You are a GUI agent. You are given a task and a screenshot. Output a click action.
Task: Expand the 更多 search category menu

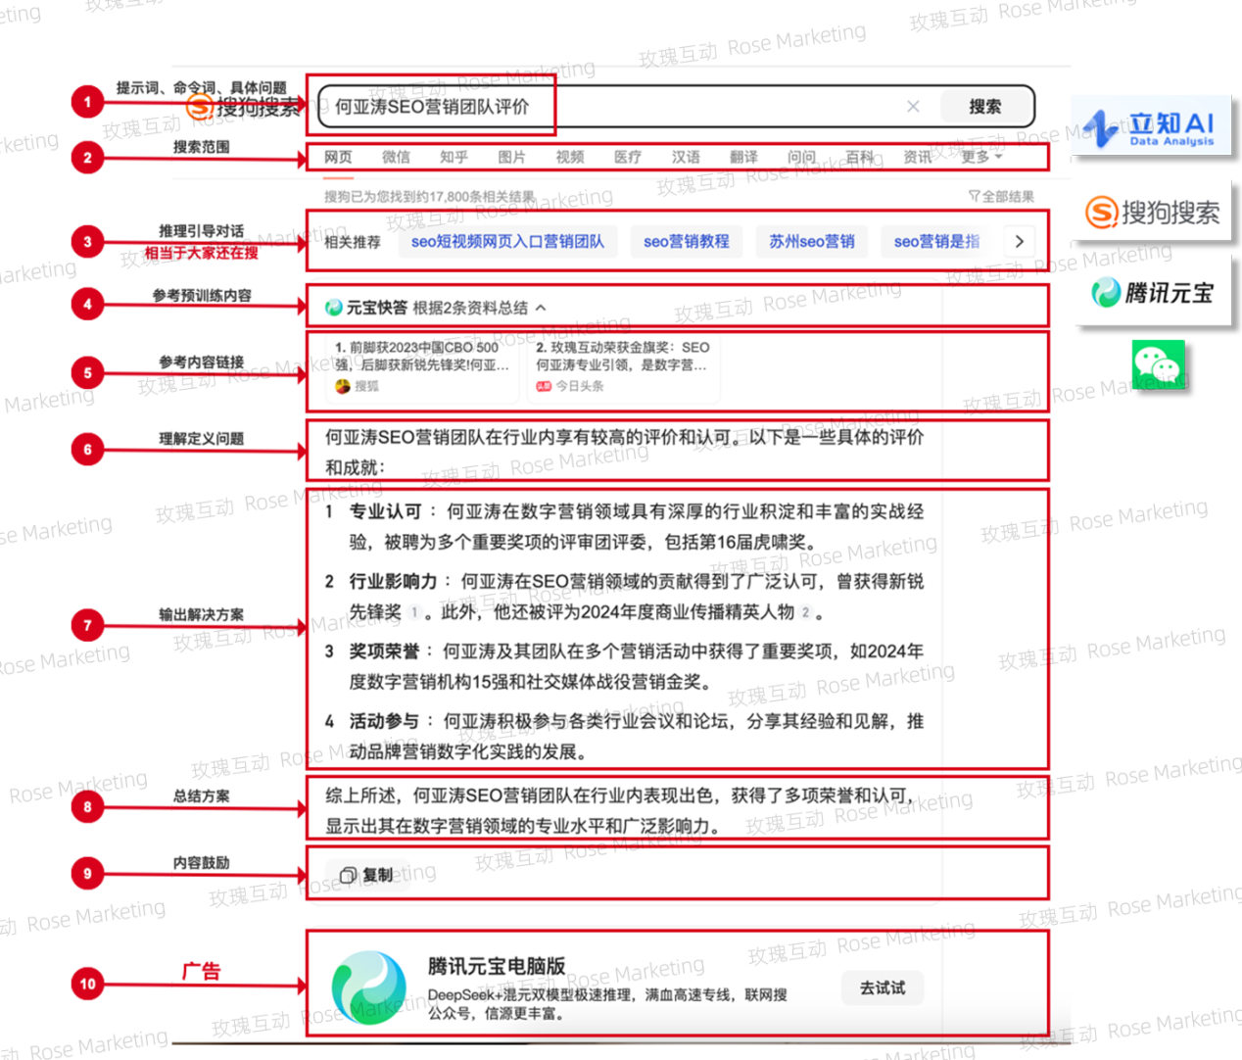(980, 157)
